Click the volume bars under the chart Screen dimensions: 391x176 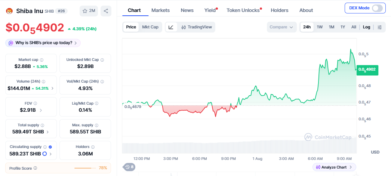tap(239, 147)
